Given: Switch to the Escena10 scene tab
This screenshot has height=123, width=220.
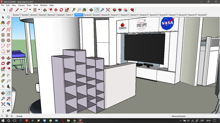Looking at the screenshot, I should (x=105, y=15).
